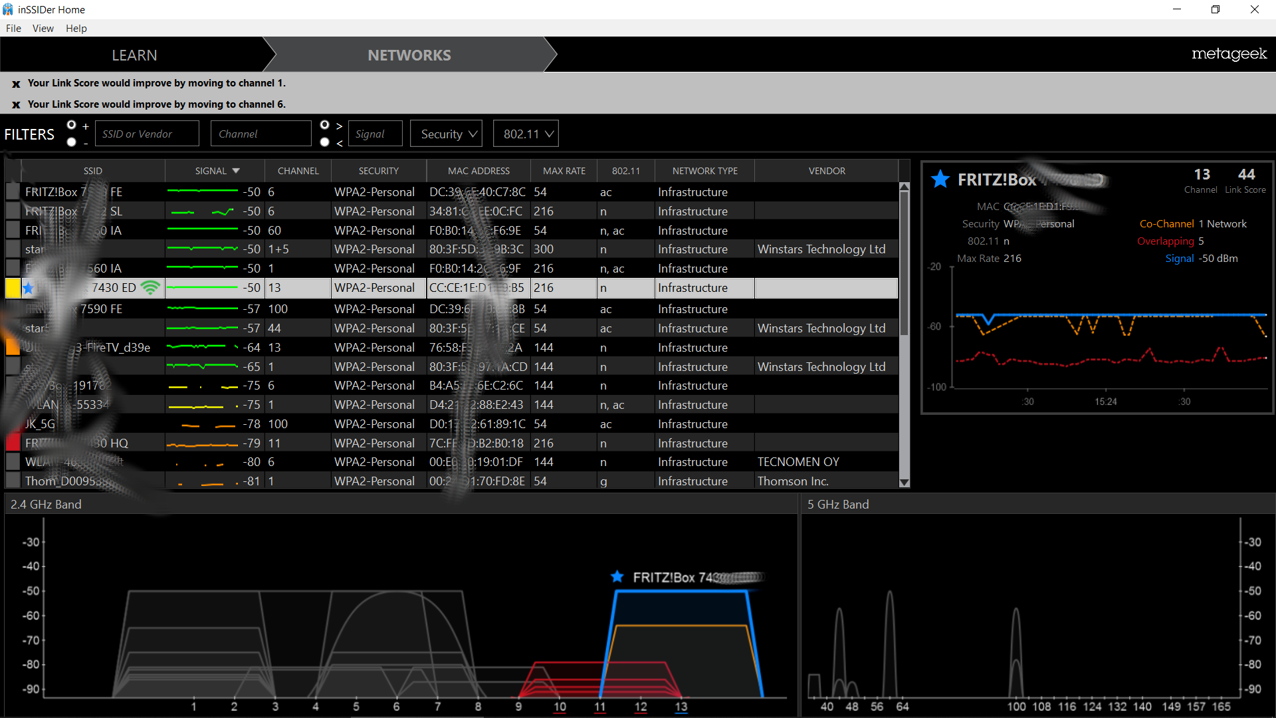Image resolution: width=1276 pixels, height=718 pixels.
Task: Switch to the LEARN tab
Action: tap(134, 55)
